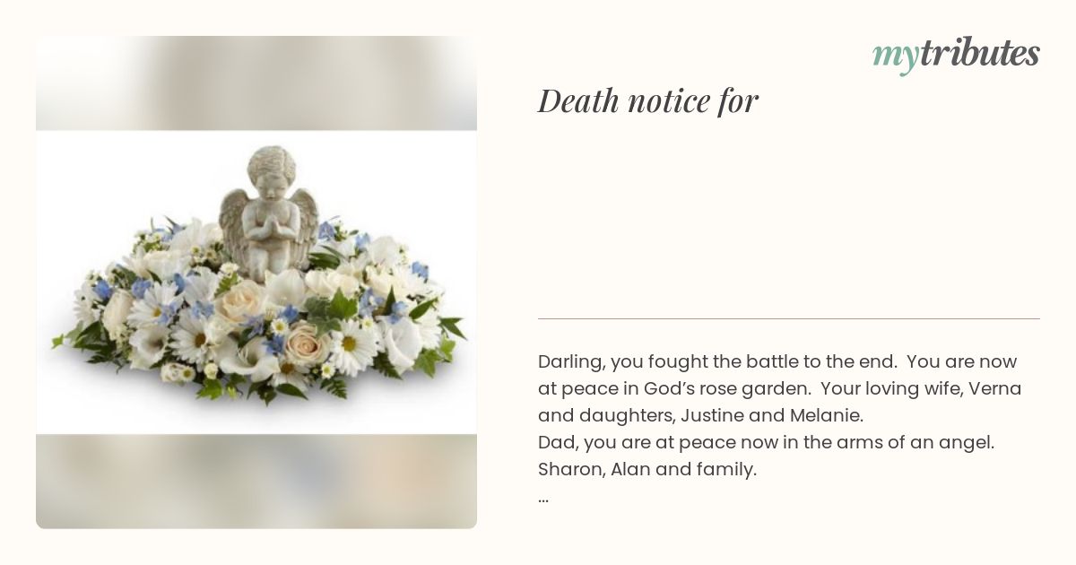The height and width of the screenshot is (565, 1076).
Task: Open the flower arrangement photo
Action: (256, 282)
